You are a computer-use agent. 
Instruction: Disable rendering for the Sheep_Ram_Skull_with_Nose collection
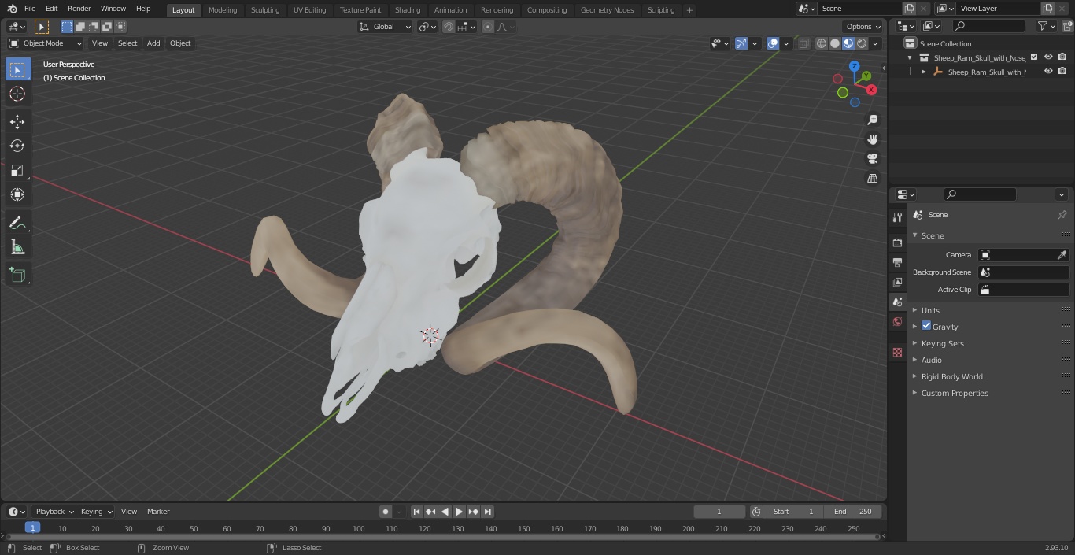pyautogui.click(x=1062, y=57)
